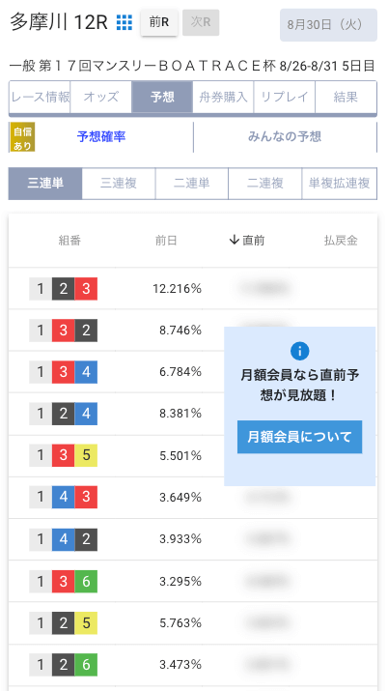Click the 自信あり badge
This screenshot has width=388, height=691.
(x=21, y=137)
